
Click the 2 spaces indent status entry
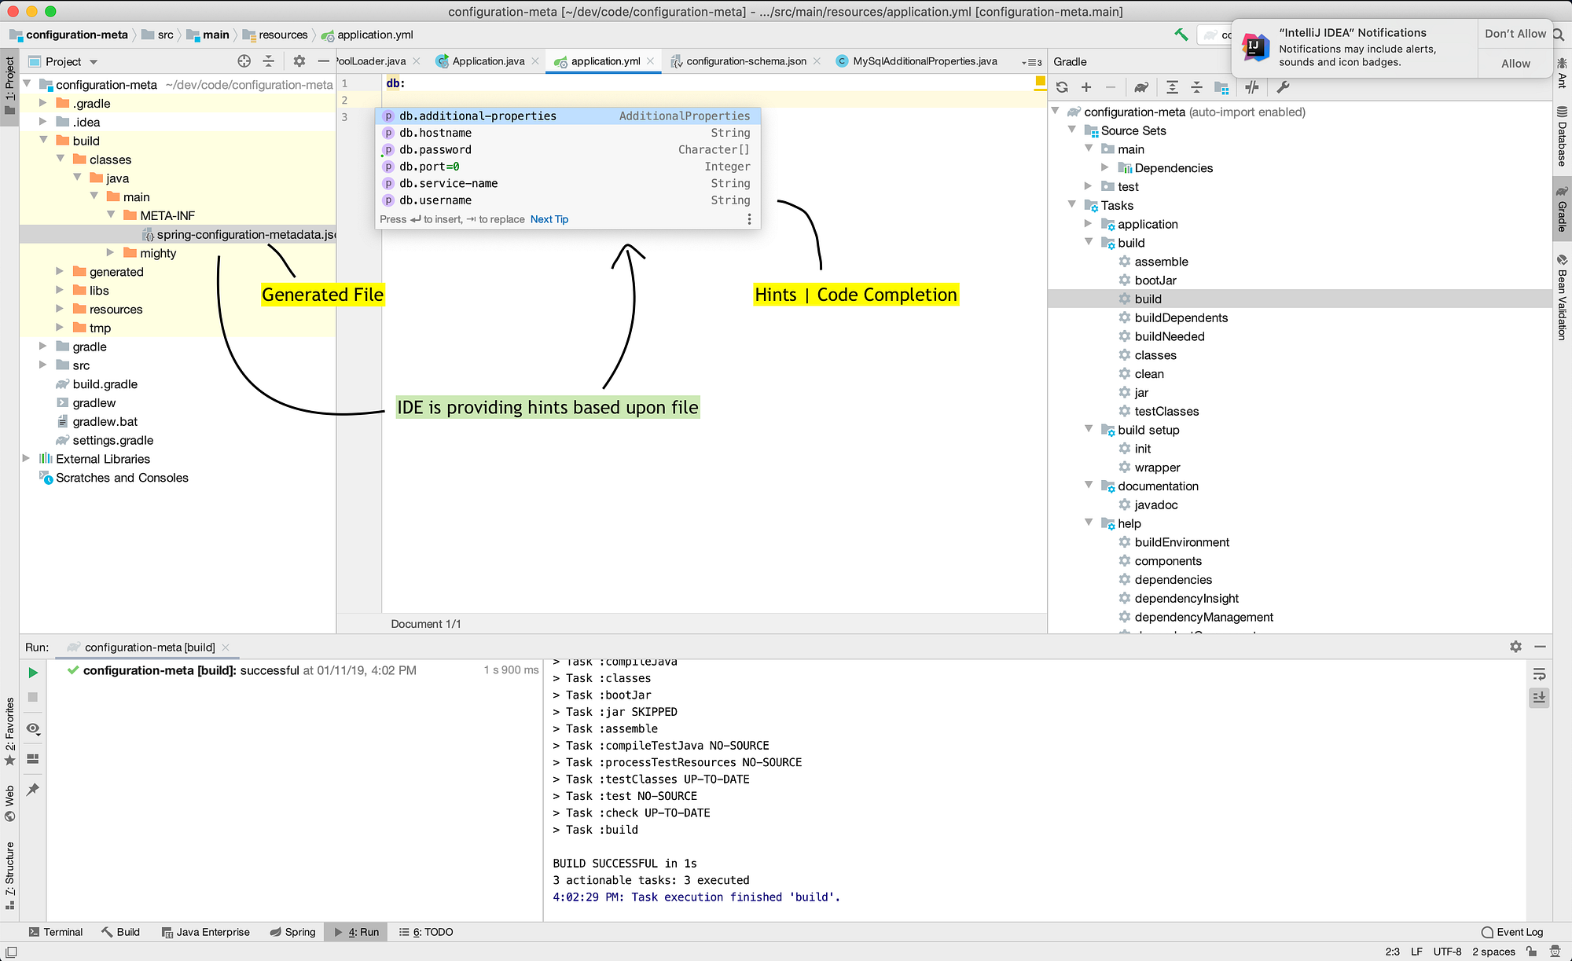(1493, 952)
